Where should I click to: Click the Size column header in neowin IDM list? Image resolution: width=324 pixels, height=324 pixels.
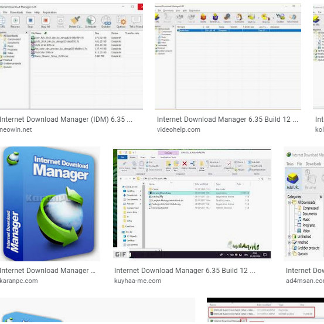tap(97, 33)
